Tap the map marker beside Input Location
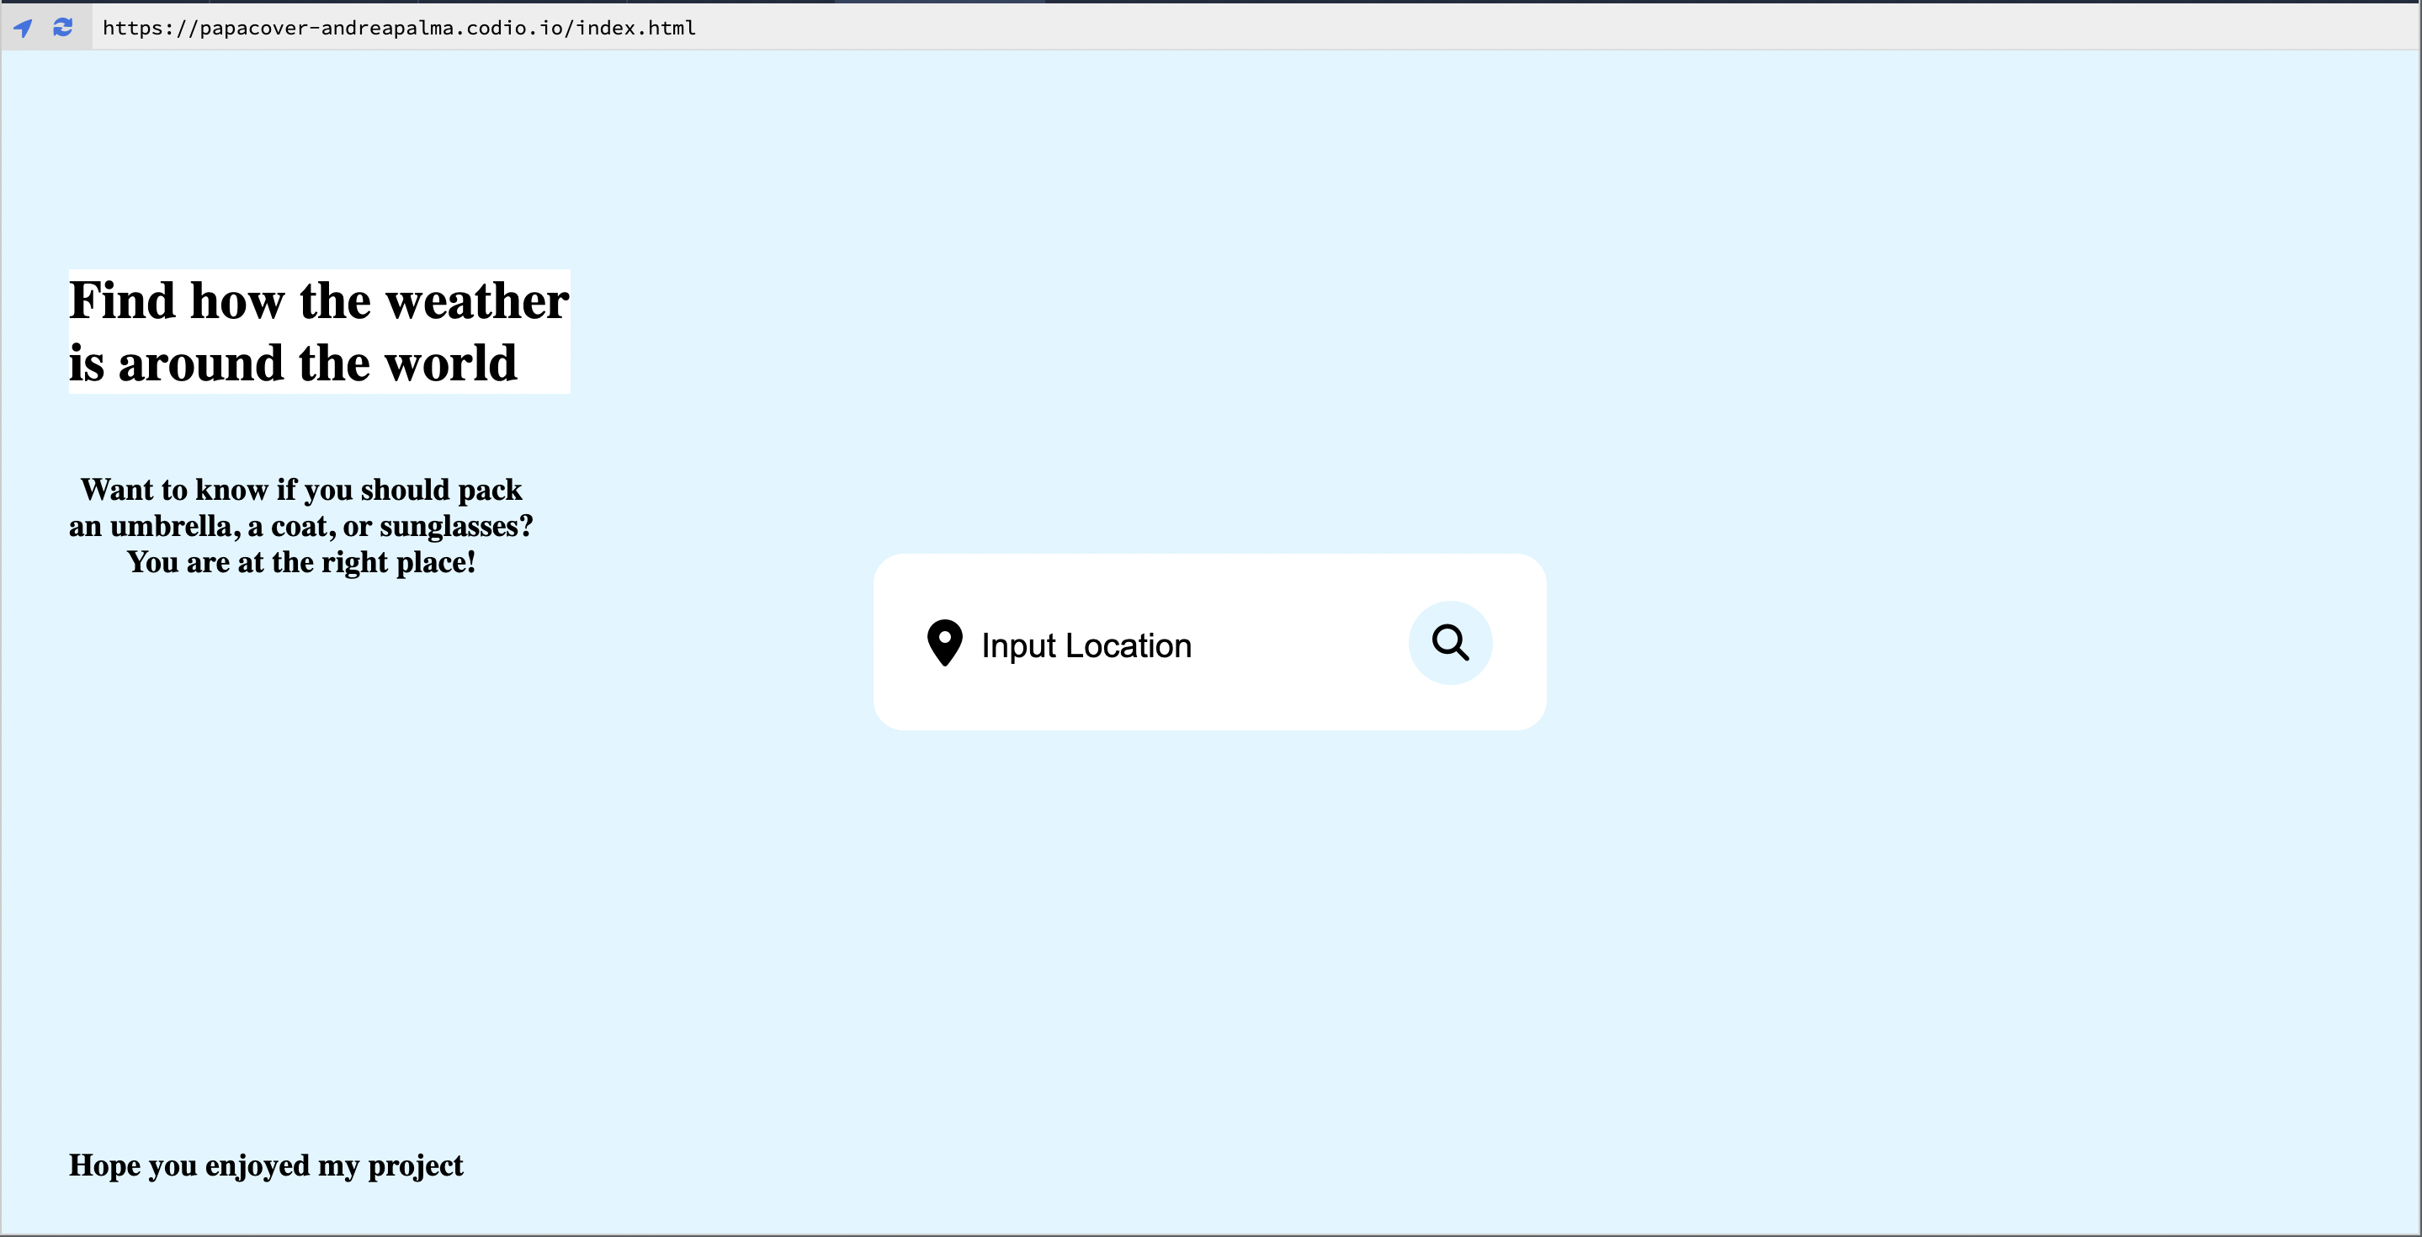The height and width of the screenshot is (1237, 2422). point(944,643)
